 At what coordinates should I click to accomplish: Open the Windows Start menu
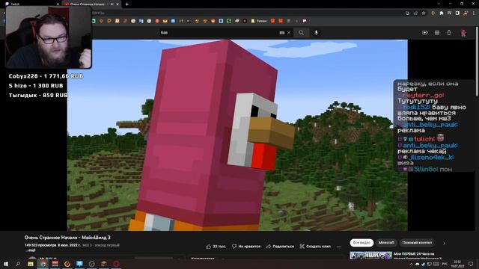(6, 264)
